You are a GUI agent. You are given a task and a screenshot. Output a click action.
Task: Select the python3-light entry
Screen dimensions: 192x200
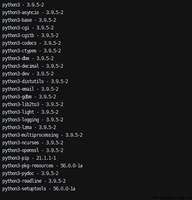[x=30, y=112]
